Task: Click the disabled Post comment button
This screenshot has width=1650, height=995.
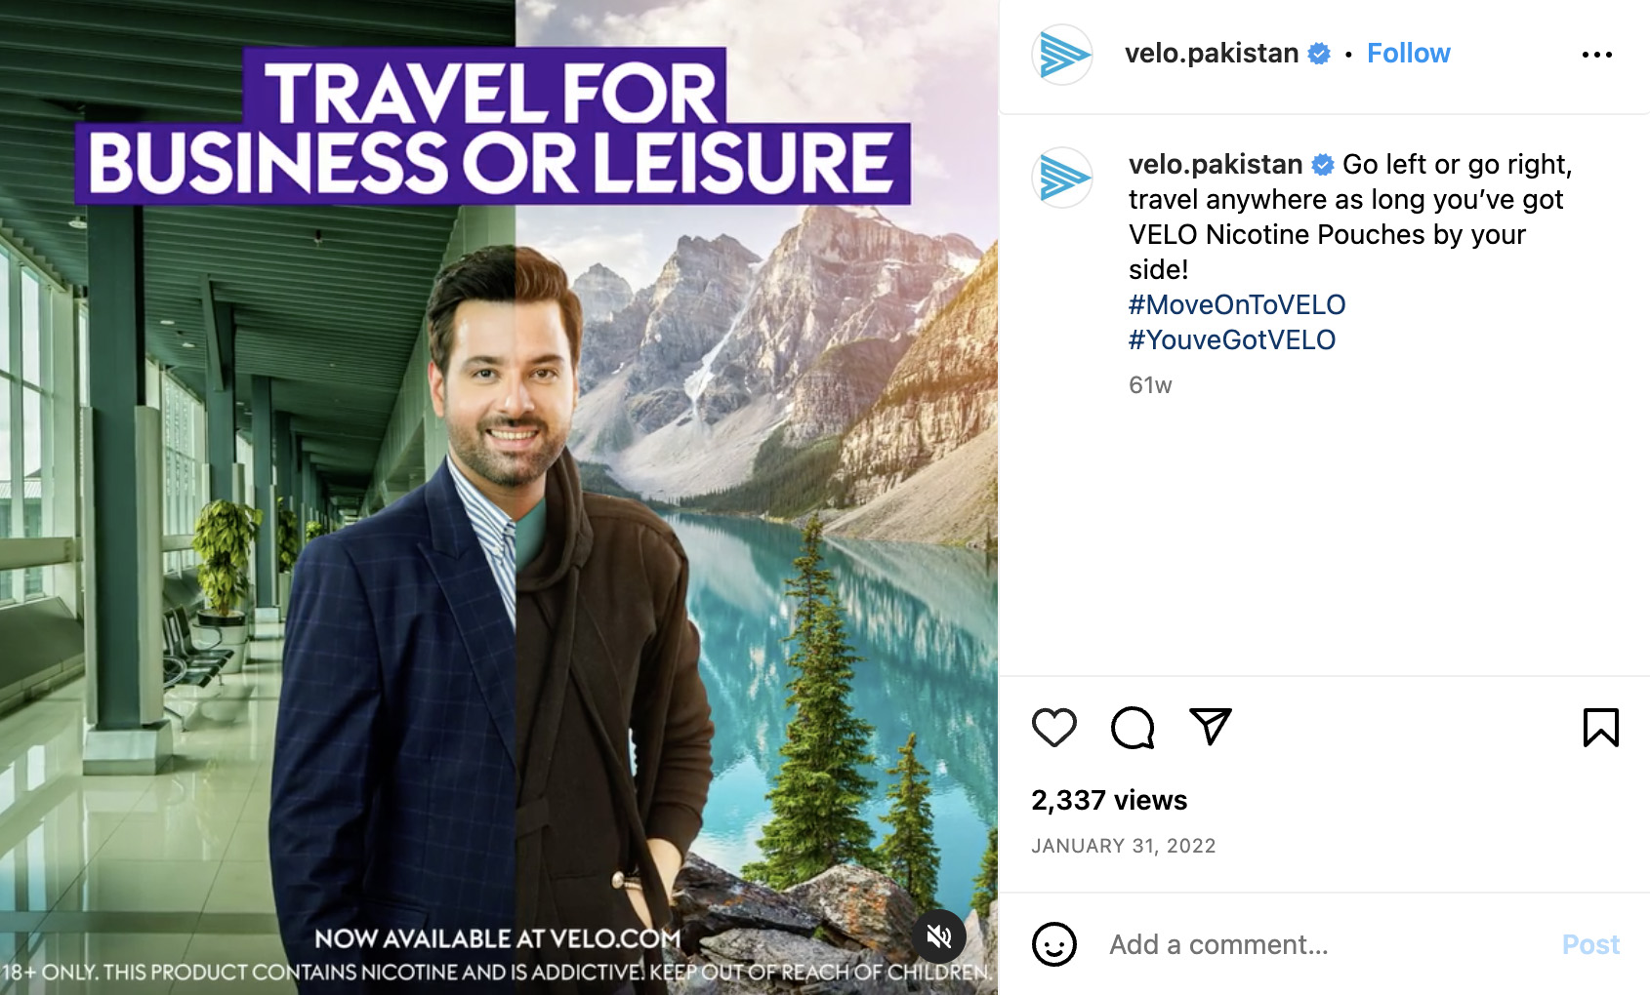Action: click(x=1590, y=944)
